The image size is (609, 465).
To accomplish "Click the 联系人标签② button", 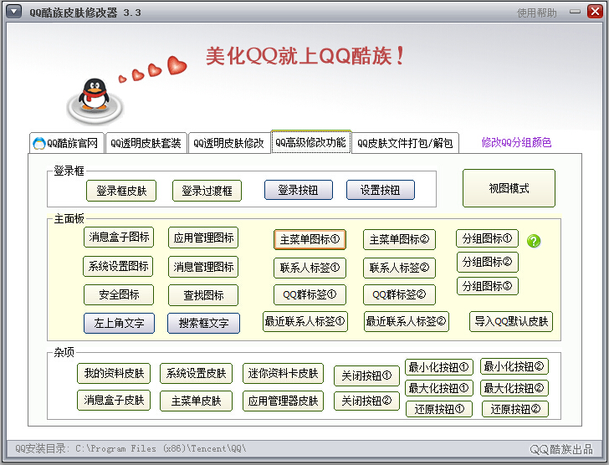I will click(399, 268).
